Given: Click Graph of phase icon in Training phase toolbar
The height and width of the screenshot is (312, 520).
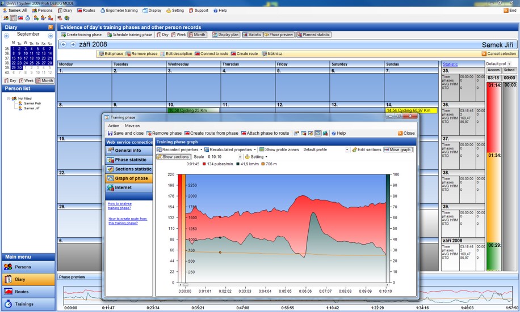Looking at the screenshot, I should (x=318, y=133).
